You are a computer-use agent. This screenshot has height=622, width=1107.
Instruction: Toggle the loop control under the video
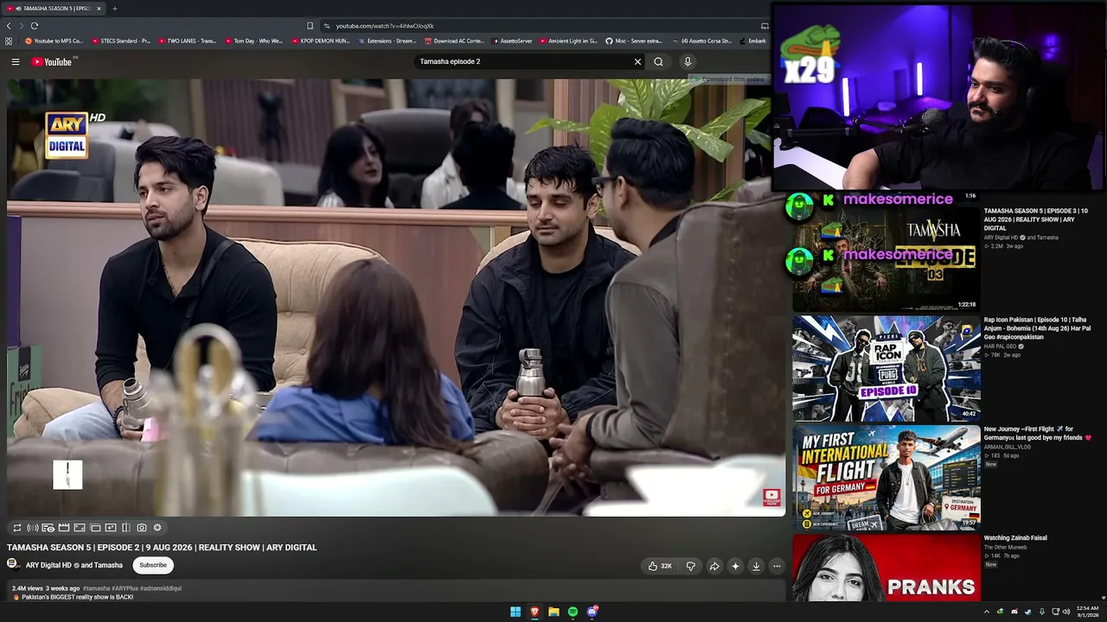(x=16, y=528)
